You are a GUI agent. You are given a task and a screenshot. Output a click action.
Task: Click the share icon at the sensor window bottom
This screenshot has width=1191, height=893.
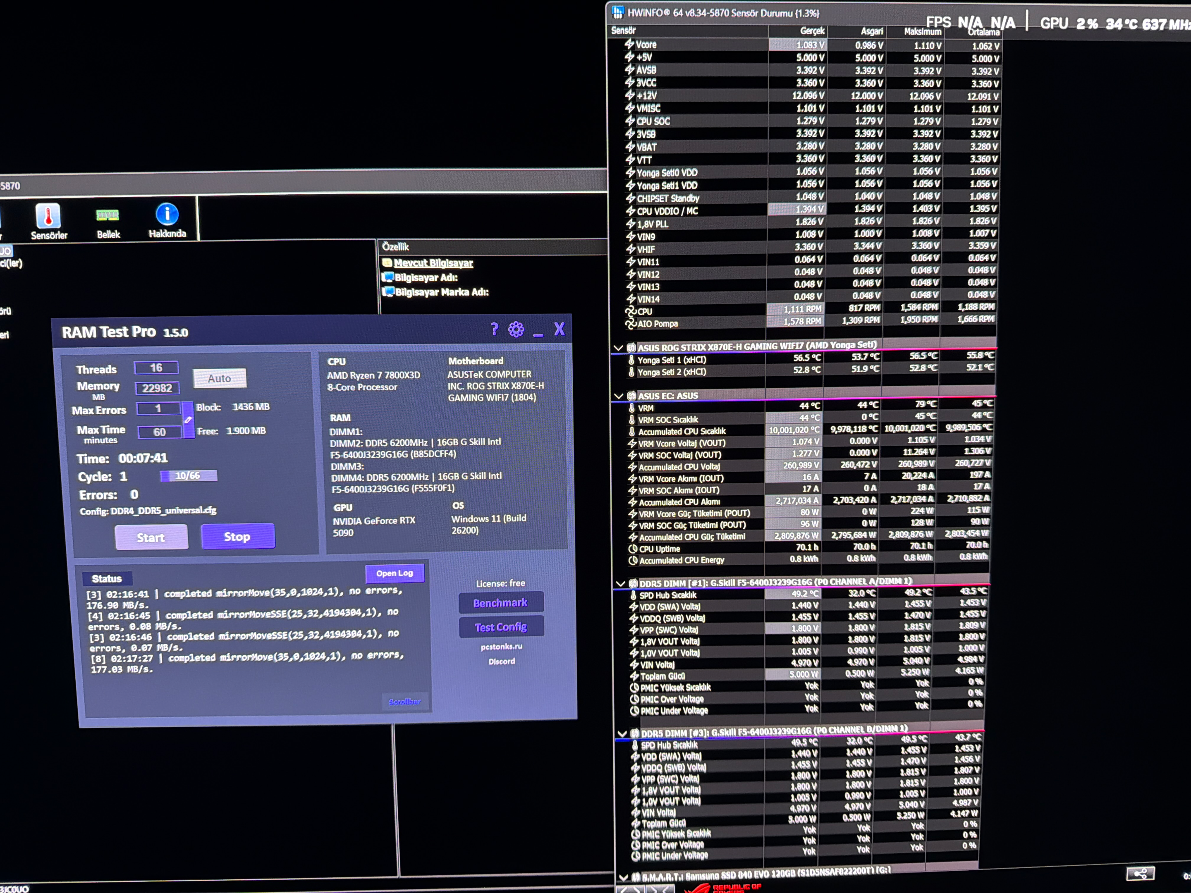point(1140,873)
